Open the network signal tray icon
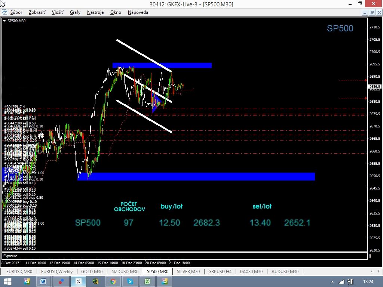Viewport: 383px width, 287px height. click(341, 282)
